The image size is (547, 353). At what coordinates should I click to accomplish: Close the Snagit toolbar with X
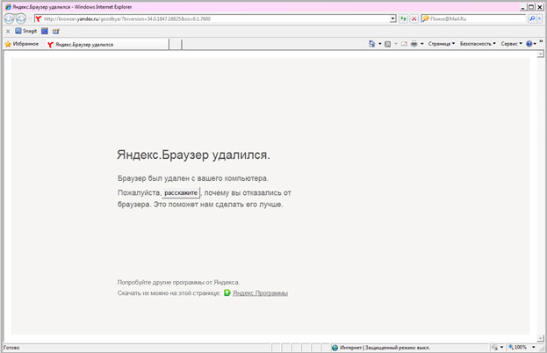[x=7, y=31]
